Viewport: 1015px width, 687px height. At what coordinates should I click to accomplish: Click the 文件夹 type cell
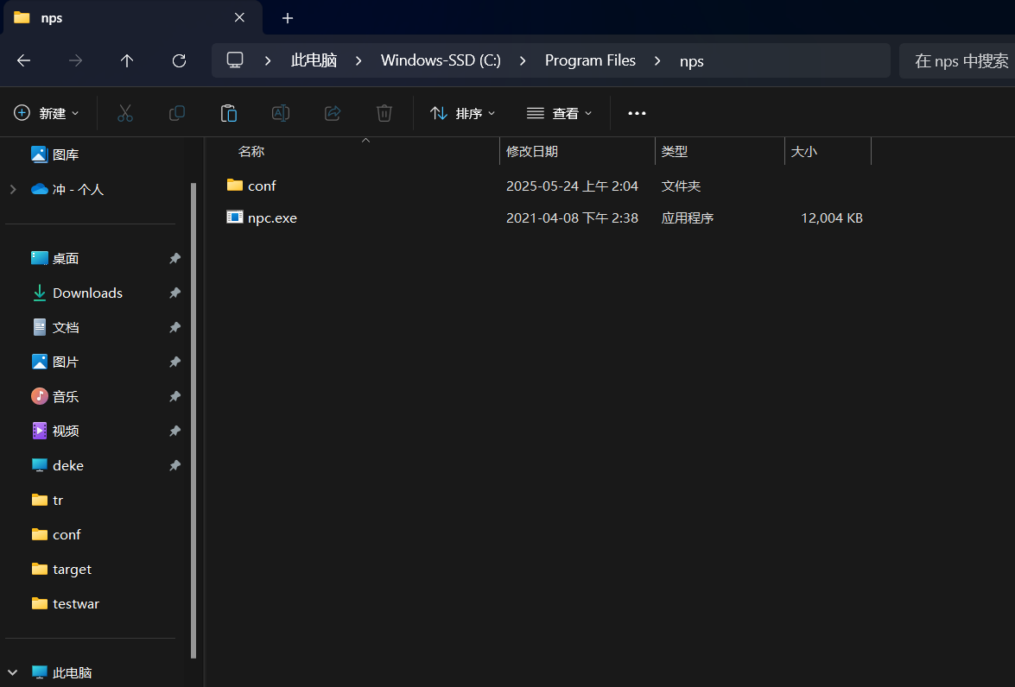681,186
